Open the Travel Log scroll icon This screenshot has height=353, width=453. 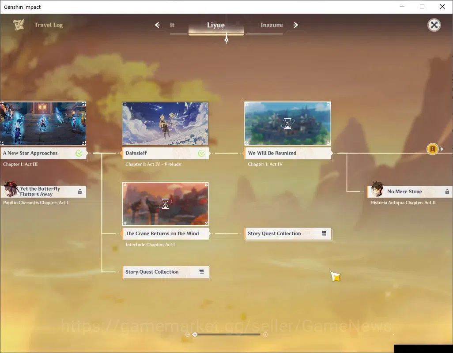(18, 25)
